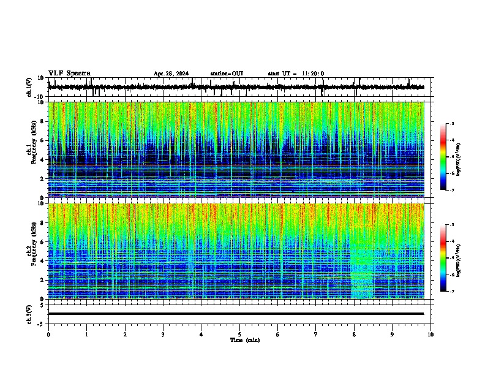Click the lower color bar log(PSD) unit label
Image resolution: width=485 pixels, height=375 pixels.
coord(458,260)
